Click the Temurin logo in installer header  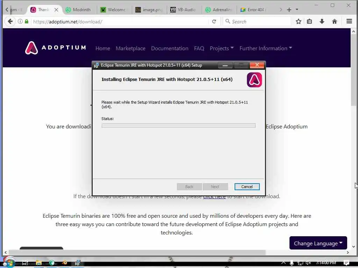[x=255, y=80]
